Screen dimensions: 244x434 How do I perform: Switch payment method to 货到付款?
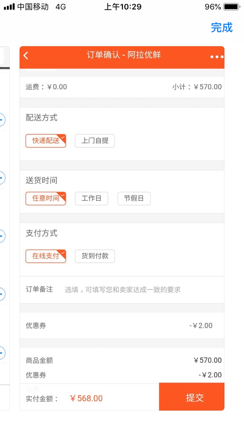tap(95, 256)
